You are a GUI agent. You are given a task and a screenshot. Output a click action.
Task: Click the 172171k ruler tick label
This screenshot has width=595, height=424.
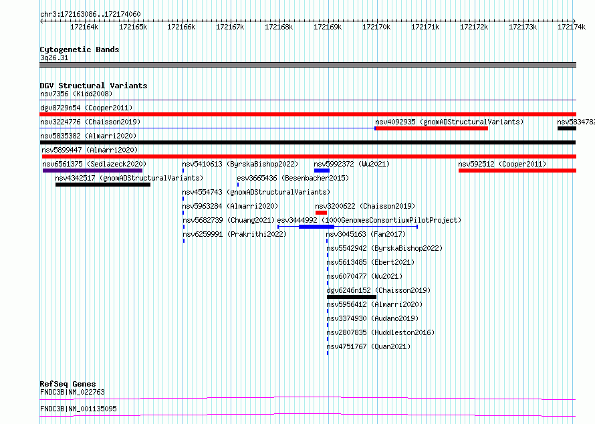(425, 27)
